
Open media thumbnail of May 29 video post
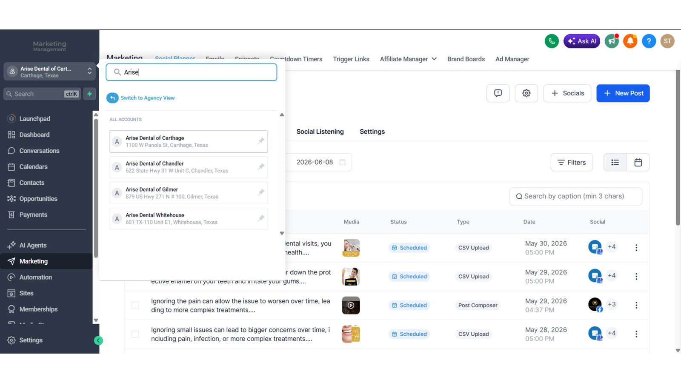tap(351, 305)
